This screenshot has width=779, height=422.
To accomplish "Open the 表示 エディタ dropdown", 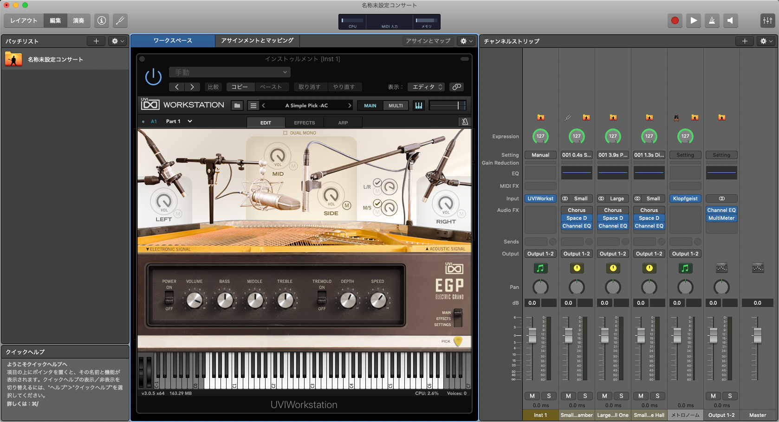I will (x=426, y=87).
